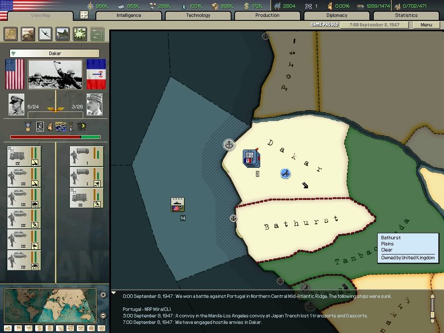Screen dimensions: 444x333
Task: Select the air units plane icon
Action: click(45, 34)
